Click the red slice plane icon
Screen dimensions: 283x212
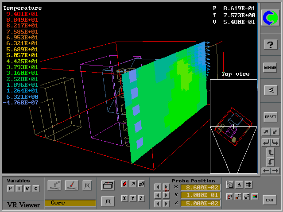tap(124, 184)
